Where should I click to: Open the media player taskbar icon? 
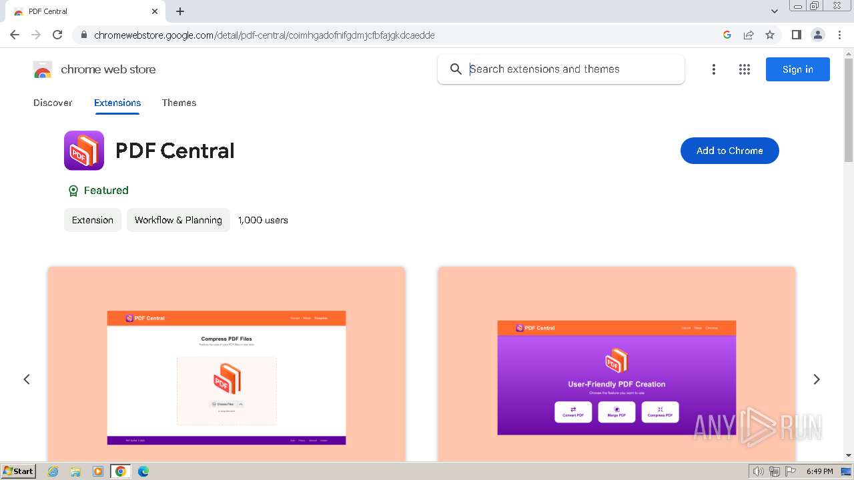click(x=98, y=471)
